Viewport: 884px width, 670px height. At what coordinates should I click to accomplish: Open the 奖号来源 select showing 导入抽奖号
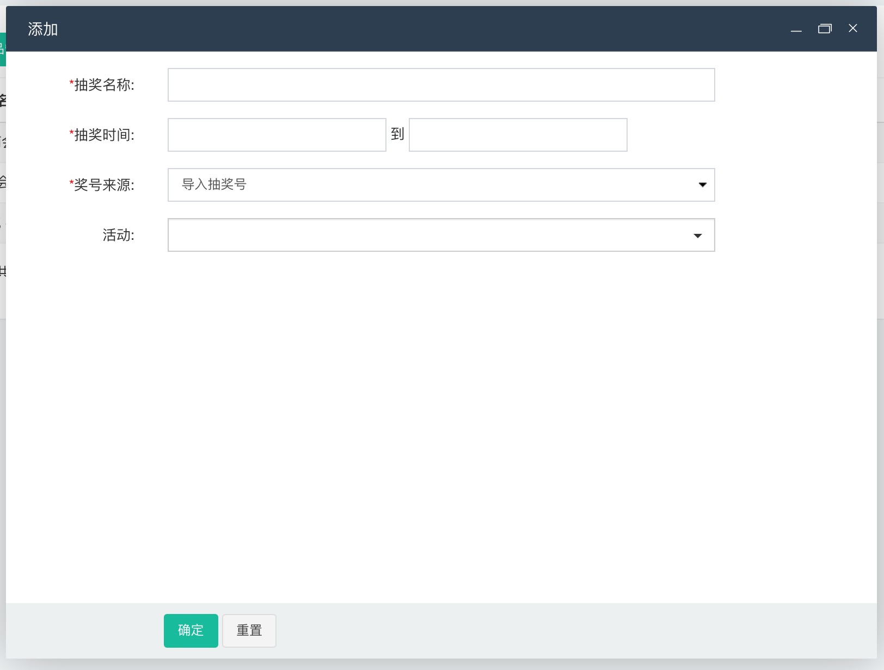(x=430, y=185)
